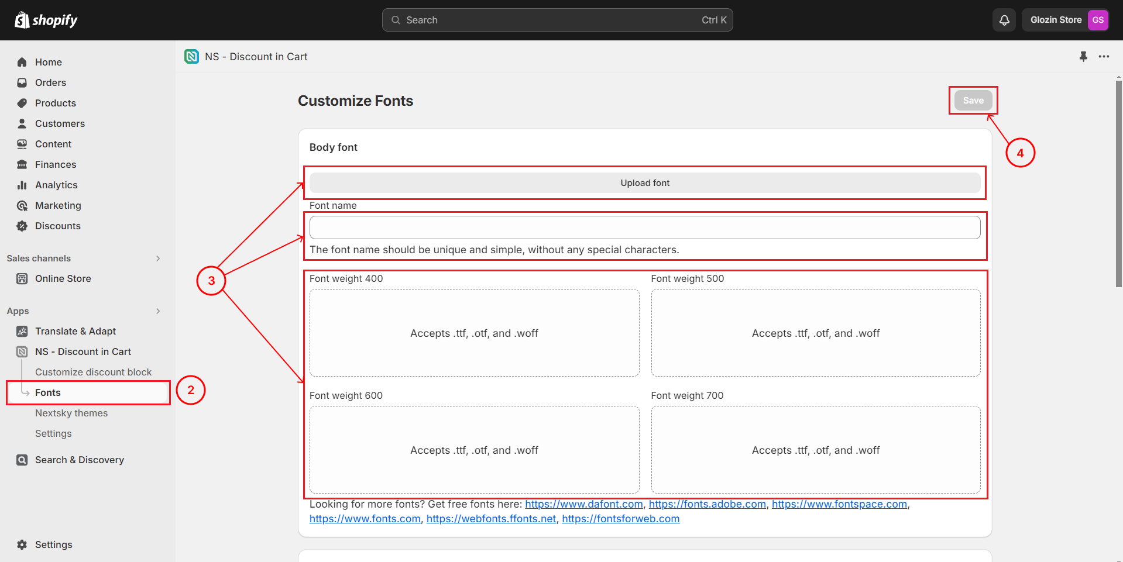
Task: Open Settings gear at sidebar bottom
Action: pyautogui.click(x=22, y=544)
